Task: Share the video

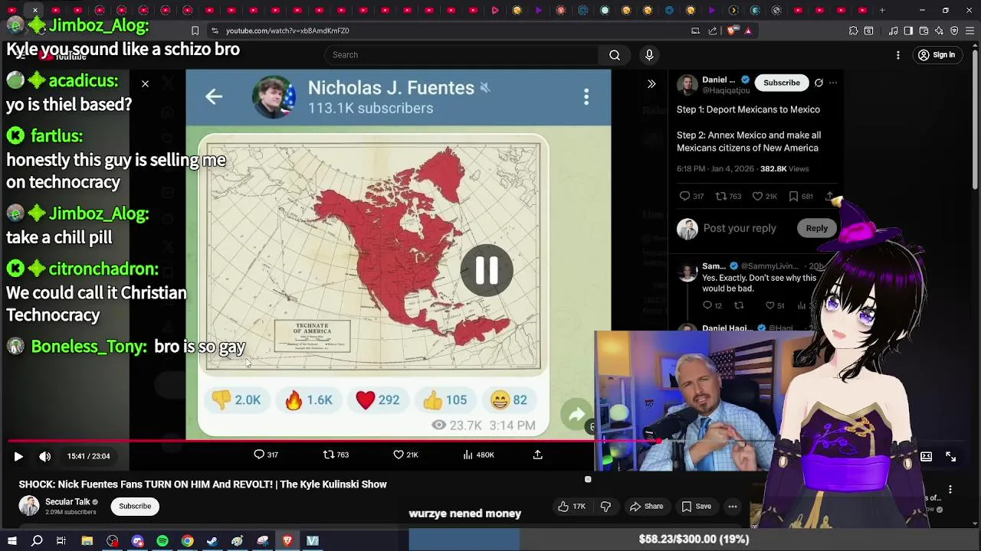Action: point(646,506)
